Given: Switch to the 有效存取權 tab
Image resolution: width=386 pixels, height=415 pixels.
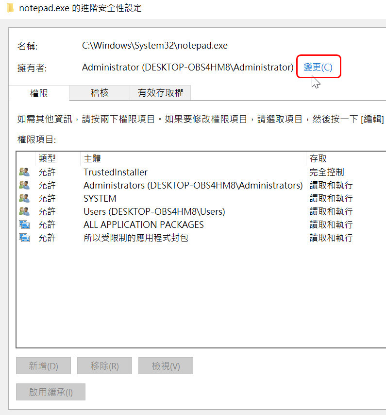Looking at the screenshot, I should [160, 93].
